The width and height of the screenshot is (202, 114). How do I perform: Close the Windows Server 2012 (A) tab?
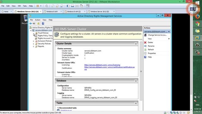pyautogui.click(x=41, y=11)
